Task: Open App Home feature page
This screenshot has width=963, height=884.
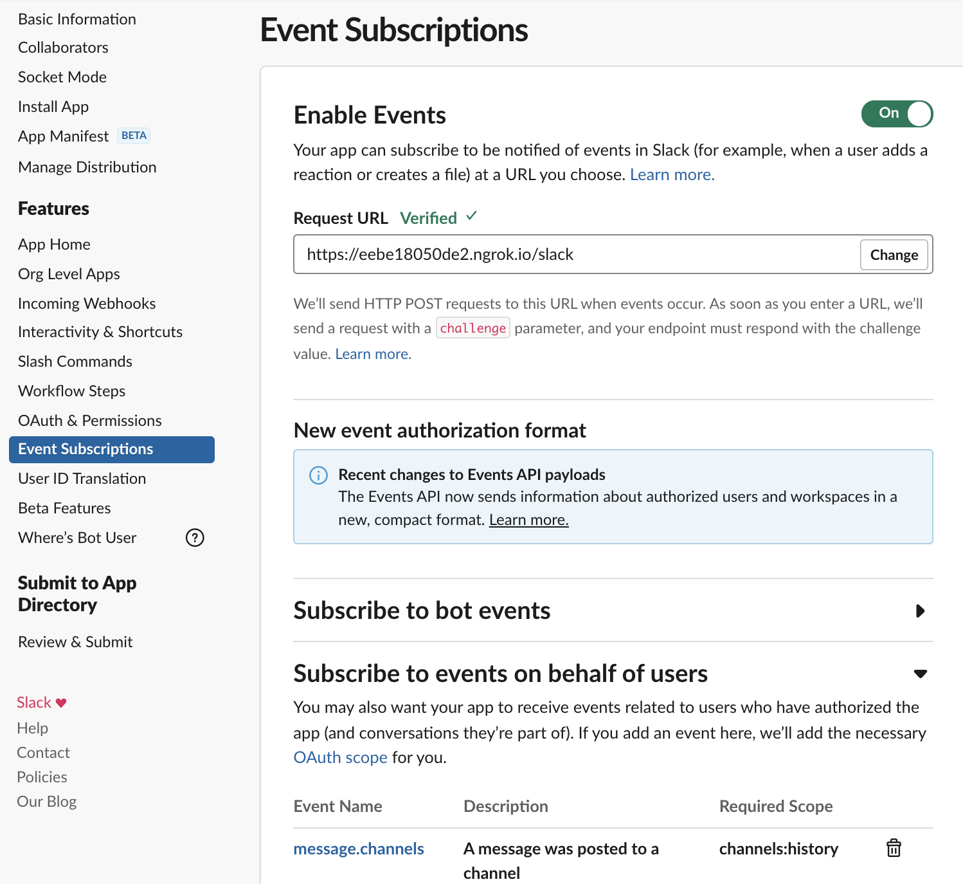Action: point(54,244)
